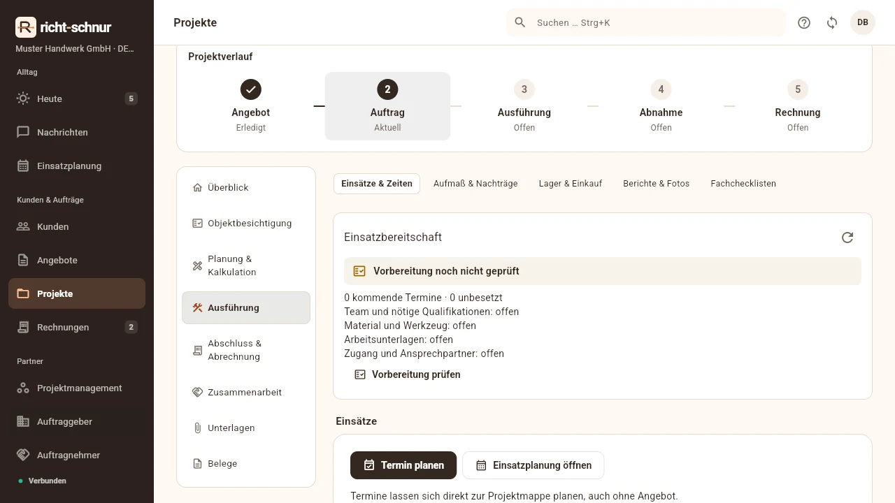Open the Unterlagen section

pos(246,428)
